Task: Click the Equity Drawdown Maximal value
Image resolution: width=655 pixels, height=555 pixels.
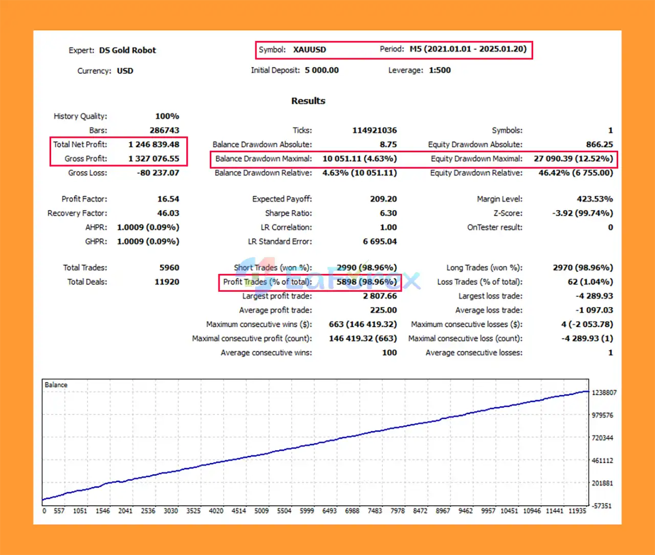Action: pyautogui.click(x=573, y=159)
